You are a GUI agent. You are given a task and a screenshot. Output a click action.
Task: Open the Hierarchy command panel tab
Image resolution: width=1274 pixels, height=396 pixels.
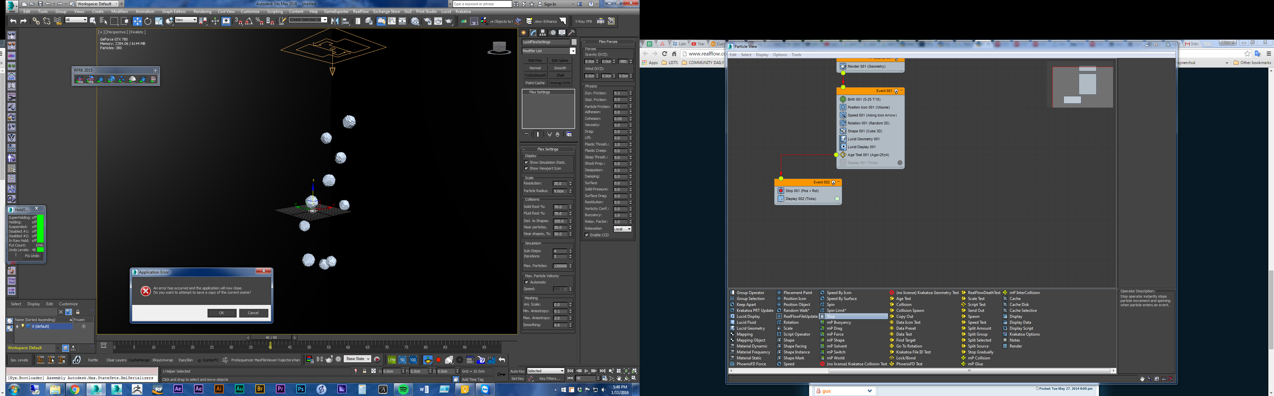543,33
